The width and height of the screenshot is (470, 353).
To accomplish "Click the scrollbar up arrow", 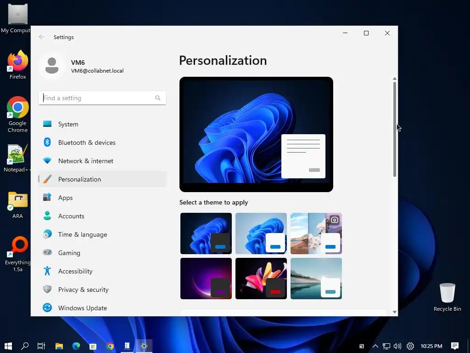I will (x=394, y=79).
